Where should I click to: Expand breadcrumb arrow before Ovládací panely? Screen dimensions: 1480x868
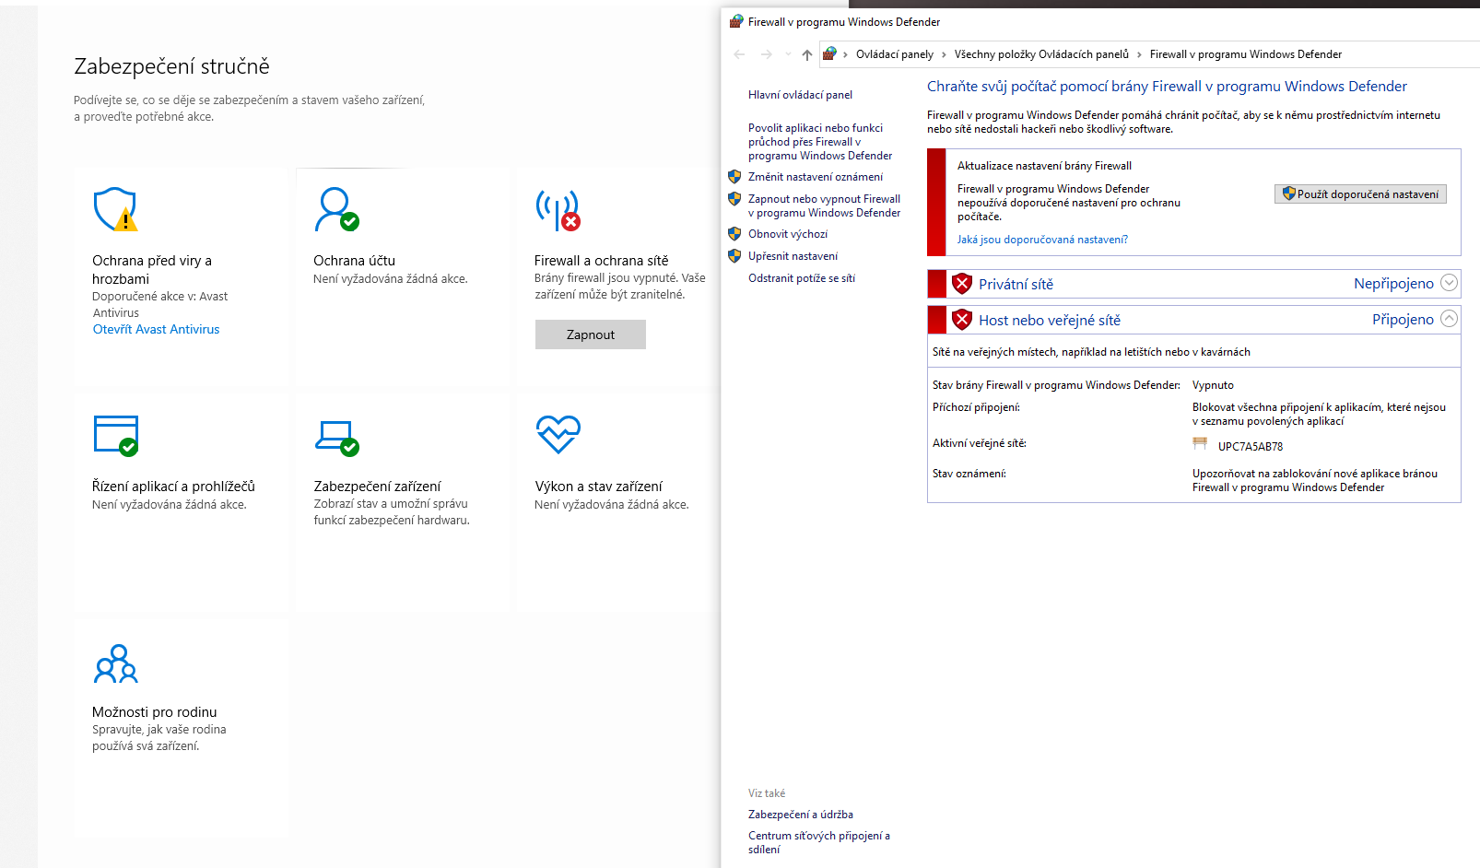[x=845, y=54]
